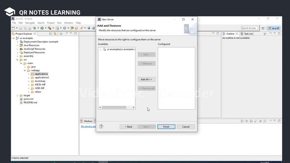Select the Markers tab
Image resolution: width=290 pixels, height=163 pixels.
tap(87, 121)
